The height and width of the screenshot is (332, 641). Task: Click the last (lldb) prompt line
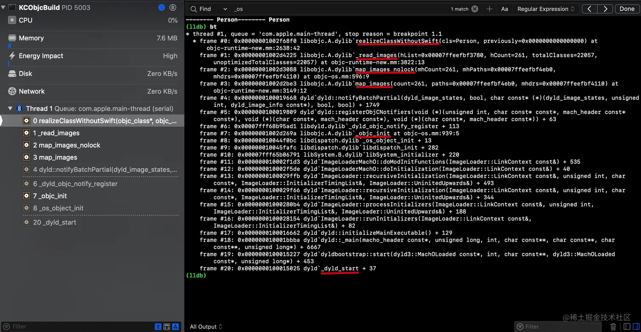pos(196,275)
